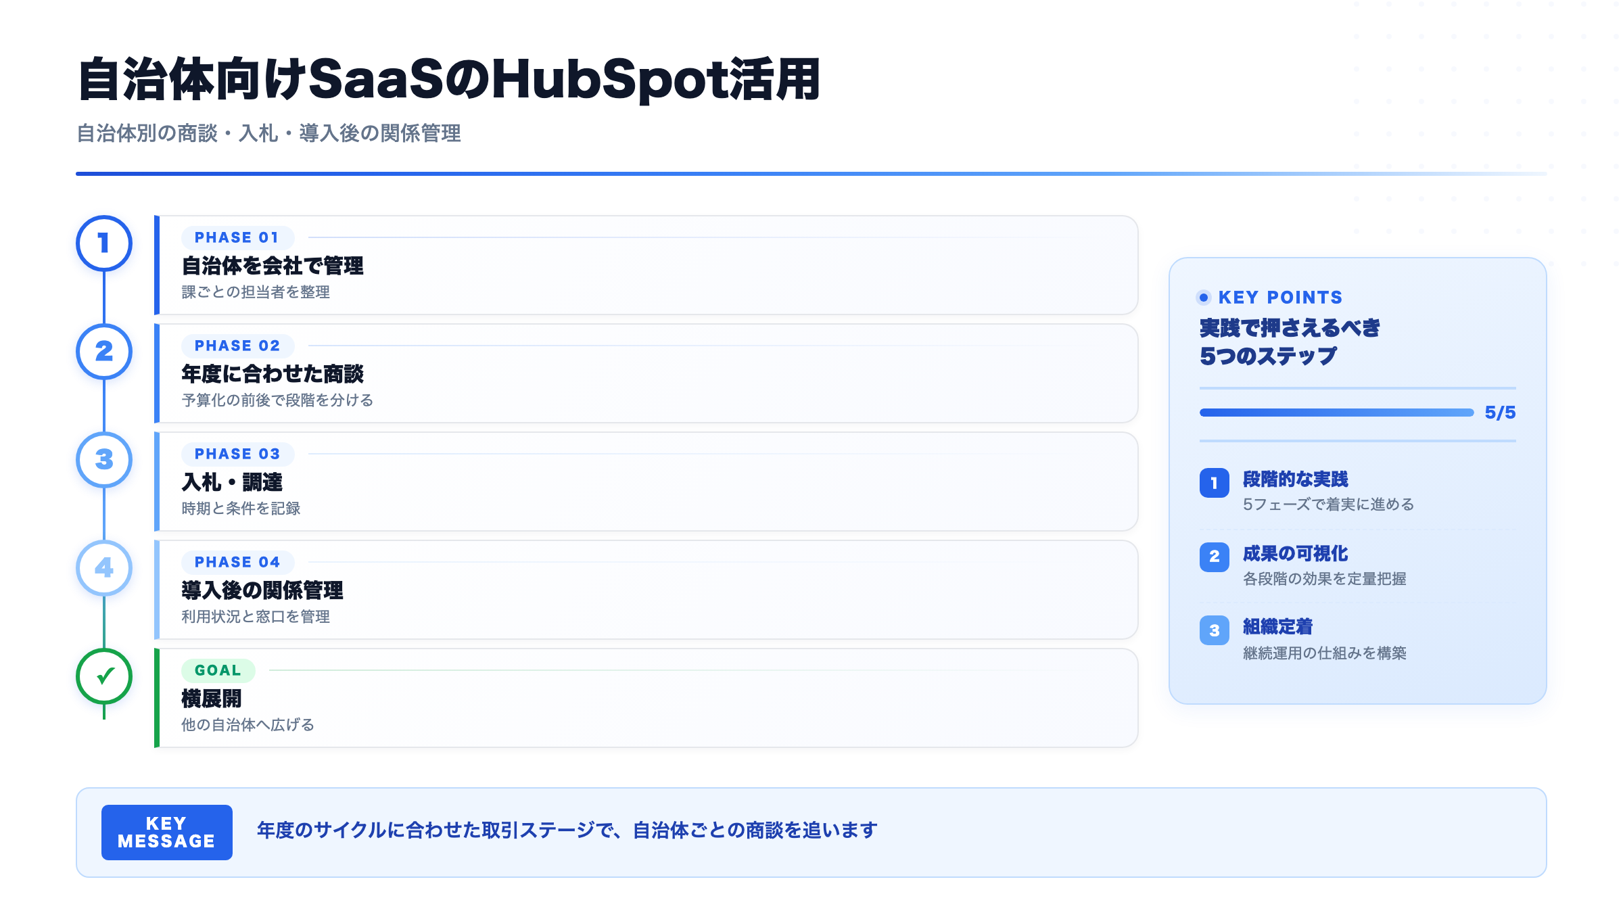Click the text 他の自治体へ広げる
This screenshot has height=913, width=1623.
tap(248, 725)
